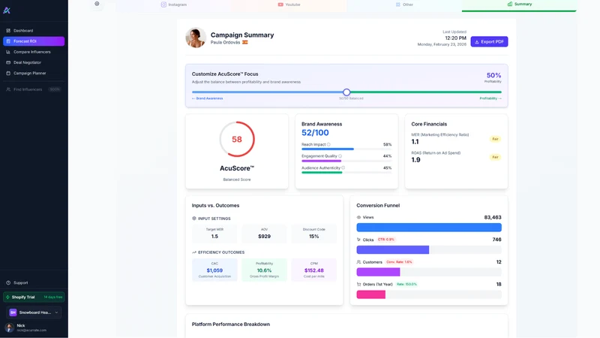
Task: Click the AOV $929 field
Action: [x=265, y=234]
